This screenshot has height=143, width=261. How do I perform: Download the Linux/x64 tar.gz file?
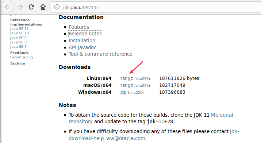[x=127, y=78]
